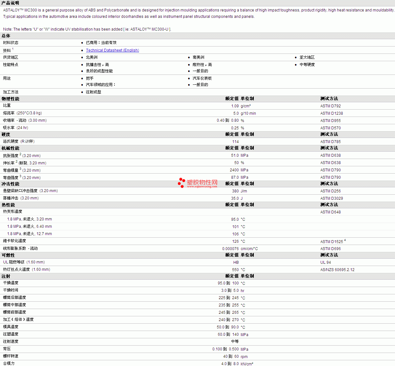
Task: Click the 抗张强度 footnote 2 superscript
Action: (x=20, y=154)
